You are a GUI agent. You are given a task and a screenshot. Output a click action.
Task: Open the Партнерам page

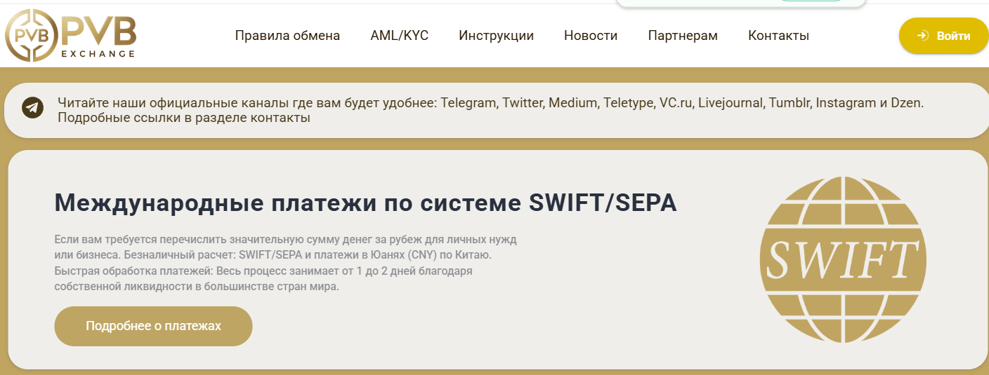click(x=683, y=36)
